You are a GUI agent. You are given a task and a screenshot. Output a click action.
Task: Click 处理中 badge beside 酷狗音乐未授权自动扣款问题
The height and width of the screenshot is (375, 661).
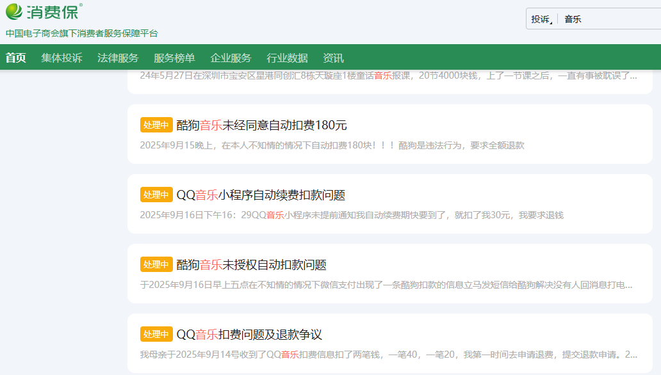(x=156, y=264)
